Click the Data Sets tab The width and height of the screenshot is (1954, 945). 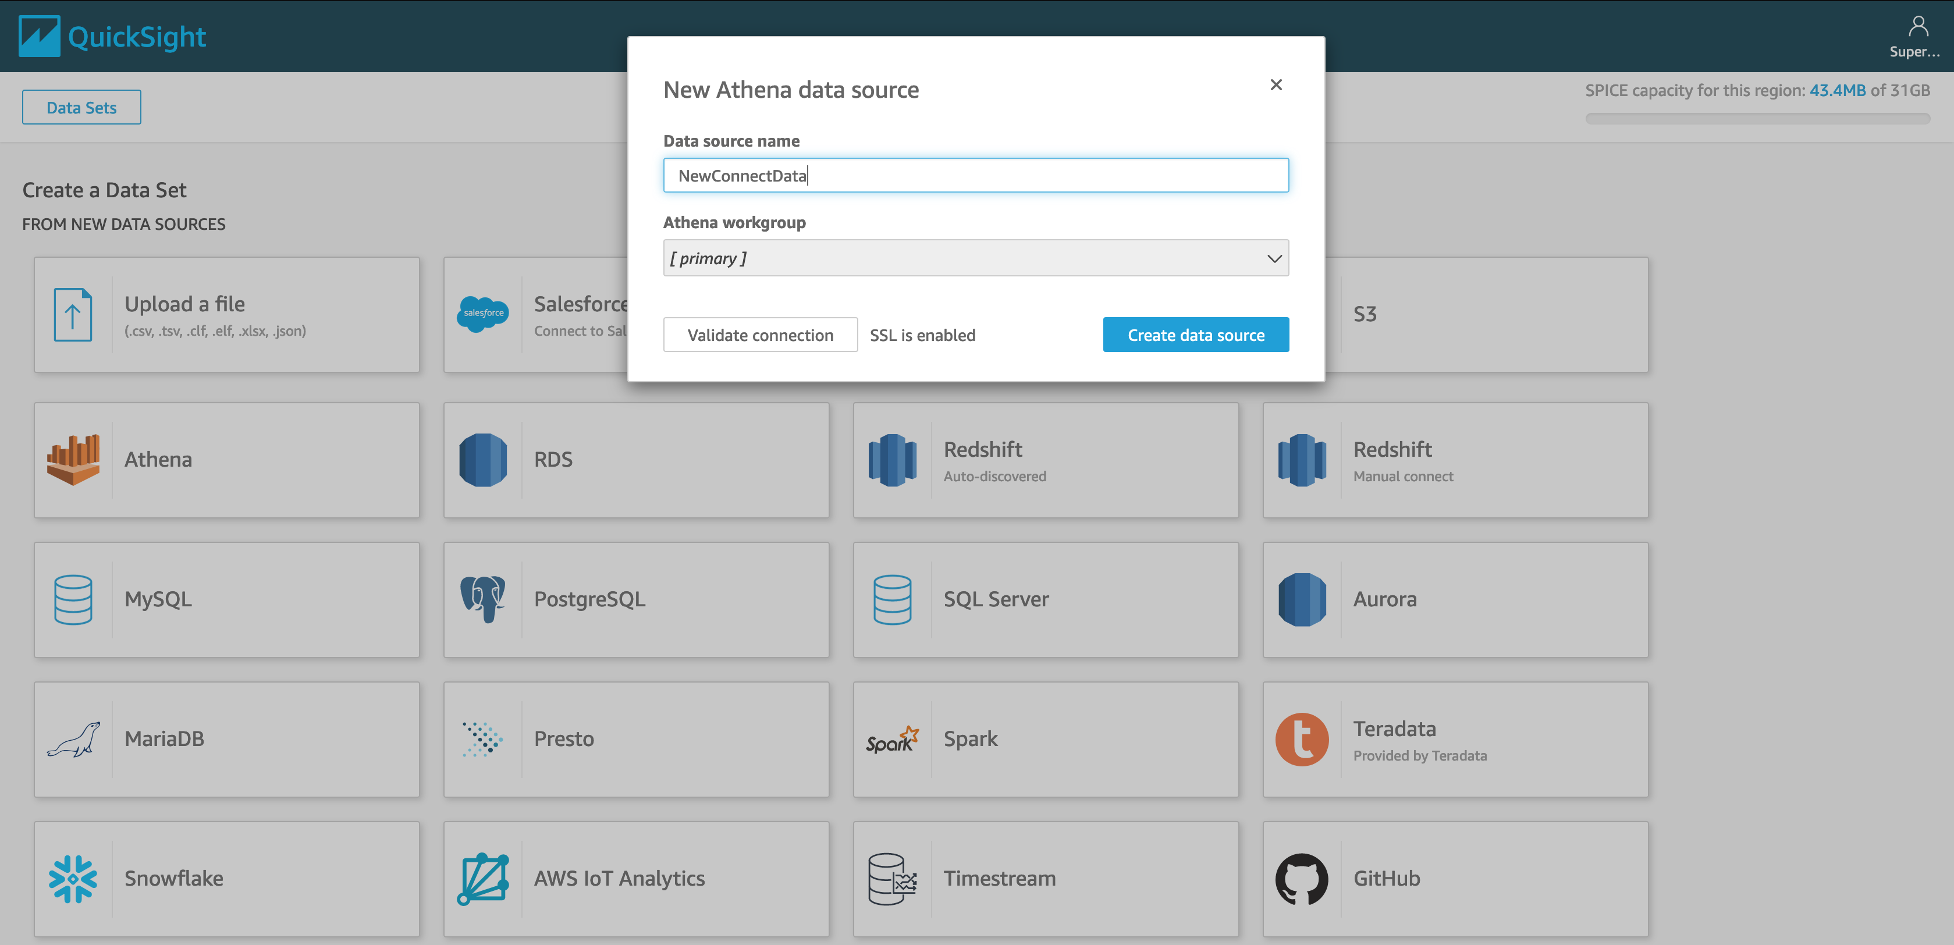[x=81, y=106]
